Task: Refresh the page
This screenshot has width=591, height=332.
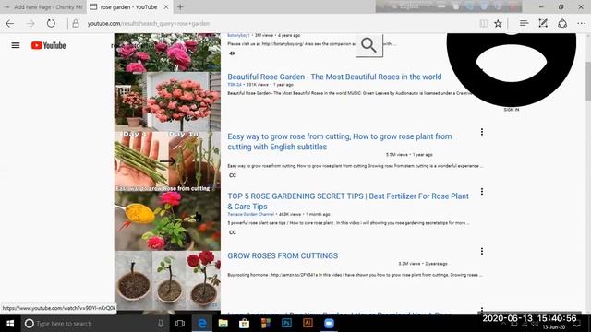Action: 51,23
